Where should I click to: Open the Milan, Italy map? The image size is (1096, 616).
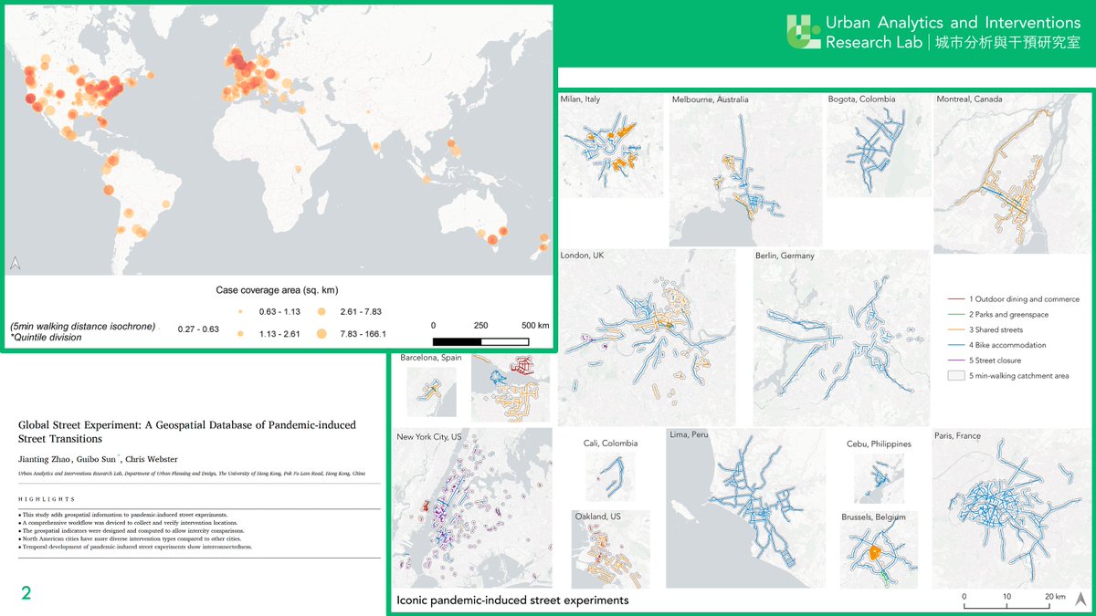(x=611, y=144)
